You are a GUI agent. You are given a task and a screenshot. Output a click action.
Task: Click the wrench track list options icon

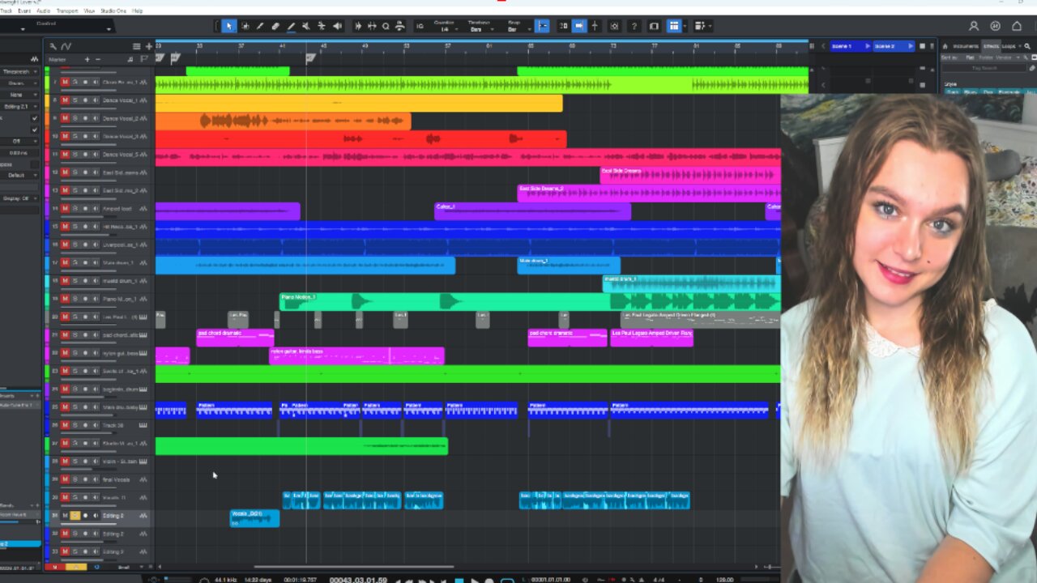(53, 46)
